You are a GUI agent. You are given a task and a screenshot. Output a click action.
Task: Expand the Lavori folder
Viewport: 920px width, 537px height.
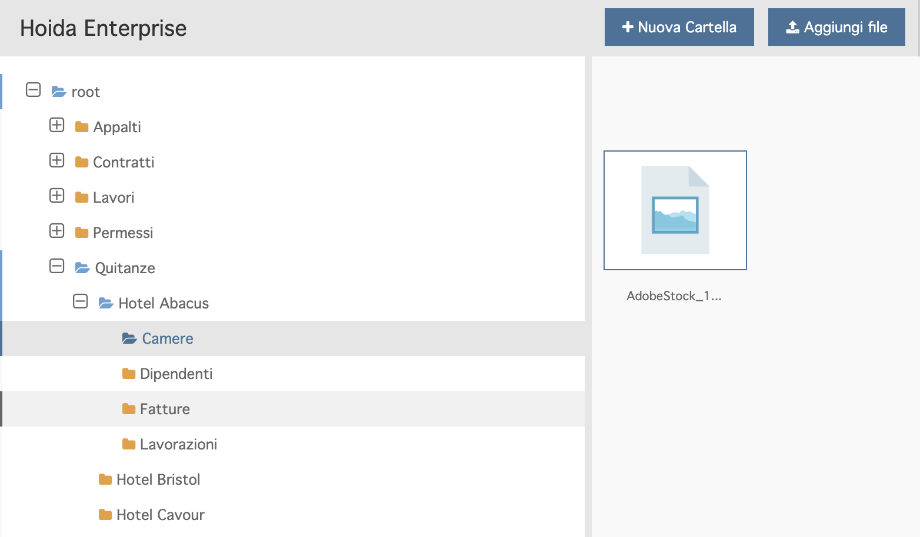click(x=57, y=196)
